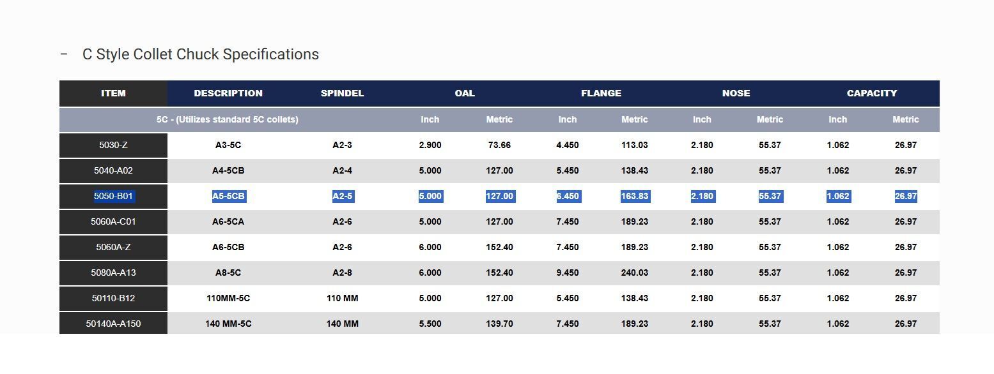The width and height of the screenshot is (994, 374).
Task: Select the 5060A-C01 item cell
Action: click(x=113, y=221)
